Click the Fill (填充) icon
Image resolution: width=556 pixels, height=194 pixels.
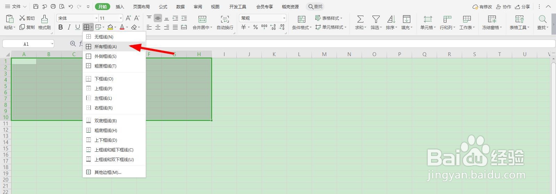click(406, 19)
